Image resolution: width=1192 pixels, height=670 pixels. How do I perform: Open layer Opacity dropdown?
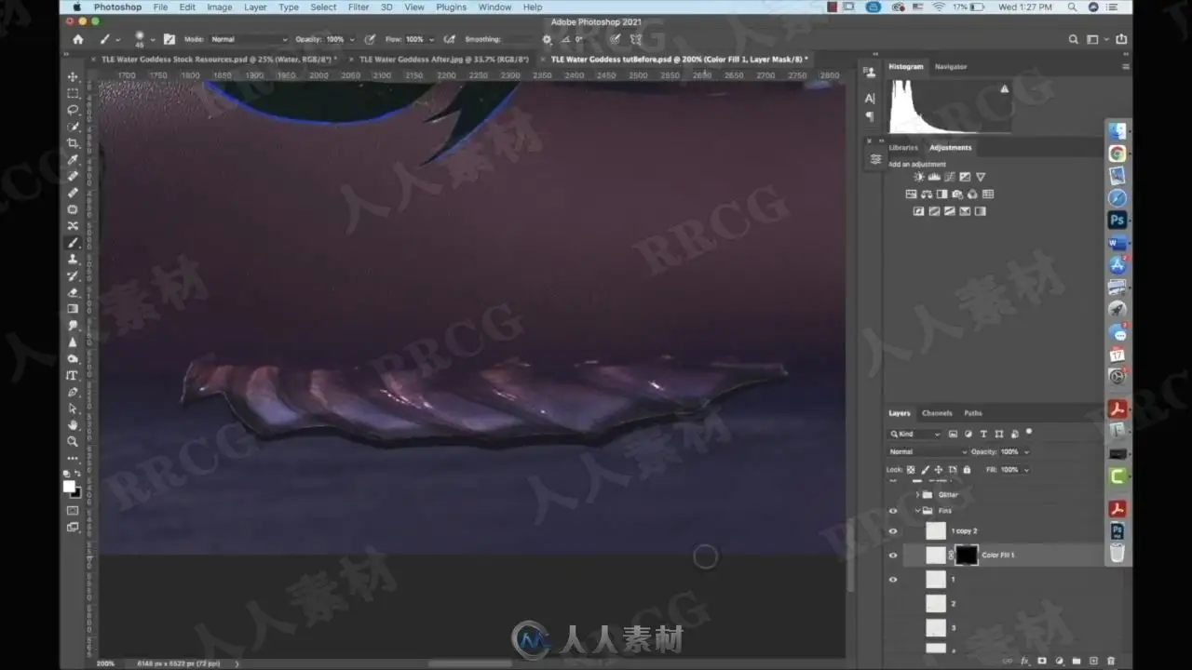click(x=1026, y=452)
